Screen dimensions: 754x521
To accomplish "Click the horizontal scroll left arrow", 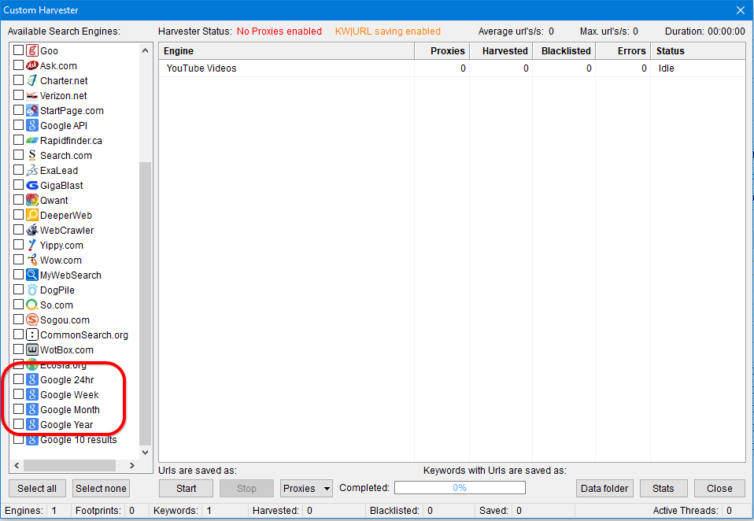I will pos(17,465).
